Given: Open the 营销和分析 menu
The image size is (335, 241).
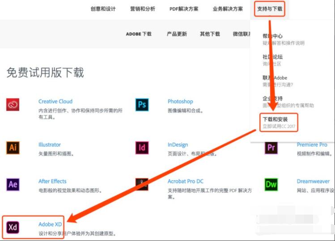Looking at the screenshot, I should tap(143, 9).
